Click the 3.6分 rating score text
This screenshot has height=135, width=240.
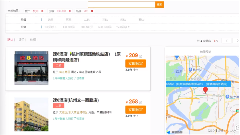129,70
